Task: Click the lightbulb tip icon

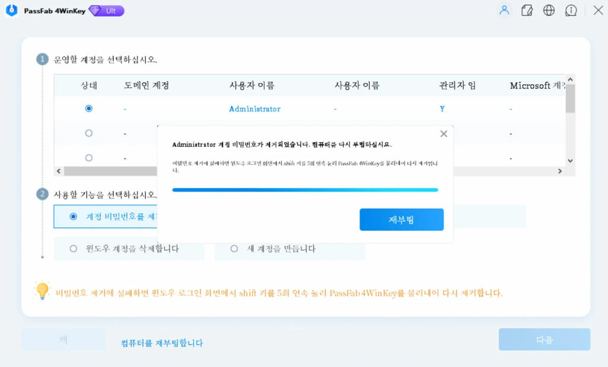Action: tap(42, 291)
